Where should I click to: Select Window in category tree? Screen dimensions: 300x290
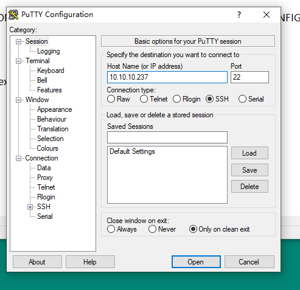coord(37,100)
